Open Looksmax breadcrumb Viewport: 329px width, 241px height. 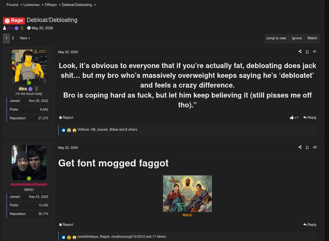tap(32, 5)
